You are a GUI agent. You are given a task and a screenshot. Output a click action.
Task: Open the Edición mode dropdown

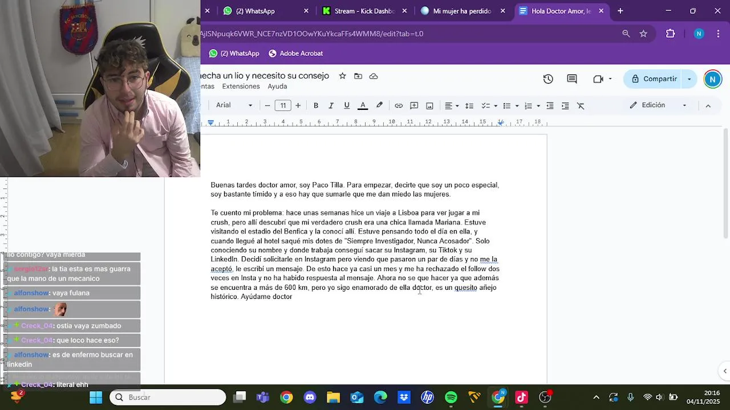pyautogui.click(x=658, y=105)
